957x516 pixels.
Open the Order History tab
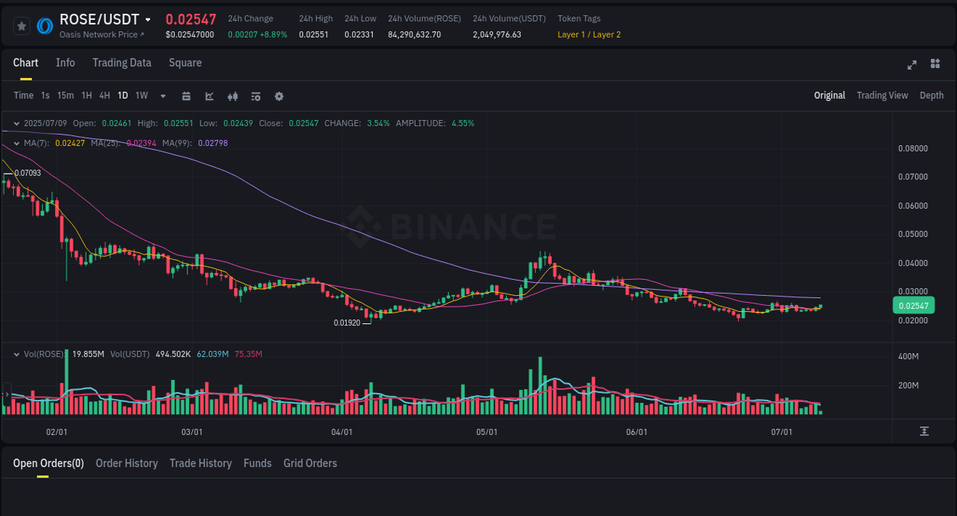click(x=126, y=463)
